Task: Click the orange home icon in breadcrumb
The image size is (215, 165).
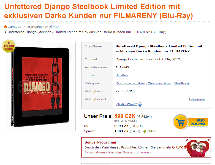Action: point(6,26)
